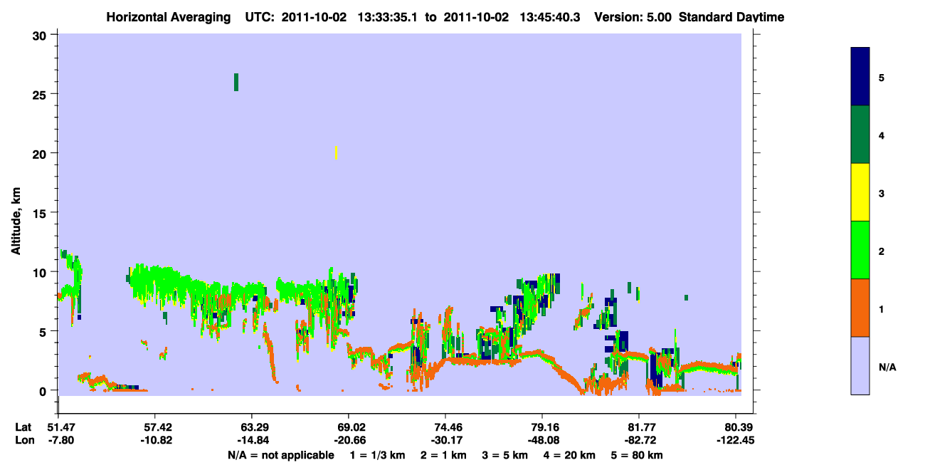Click the y-axis tick label 5

(44, 331)
